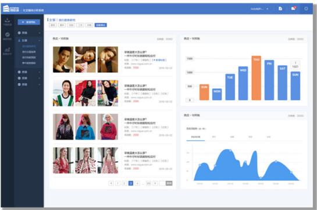Click the chart analytics icon in left rail
The image size is (317, 210).
[x=8, y=49]
